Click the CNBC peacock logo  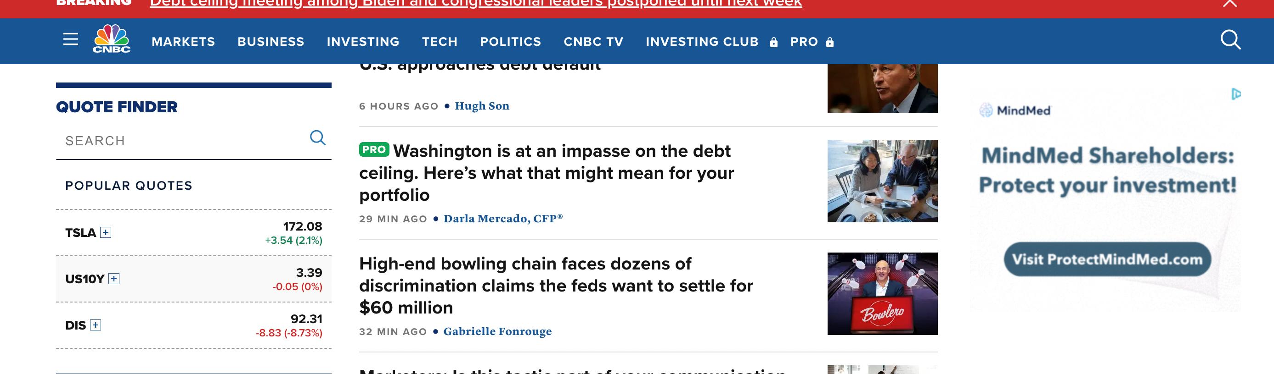pyautogui.click(x=112, y=38)
